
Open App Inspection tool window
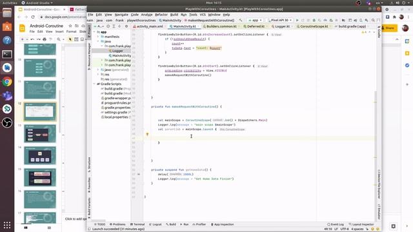tap(222, 224)
